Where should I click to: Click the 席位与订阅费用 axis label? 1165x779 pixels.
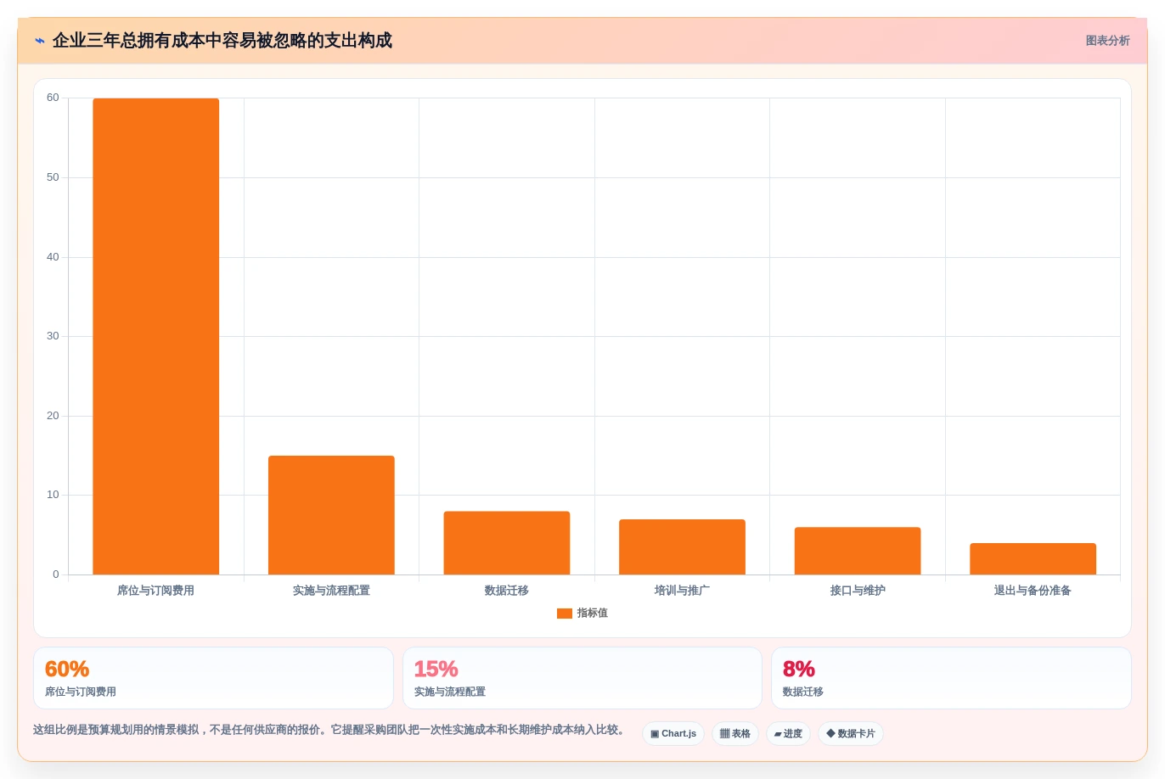click(x=156, y=591)
